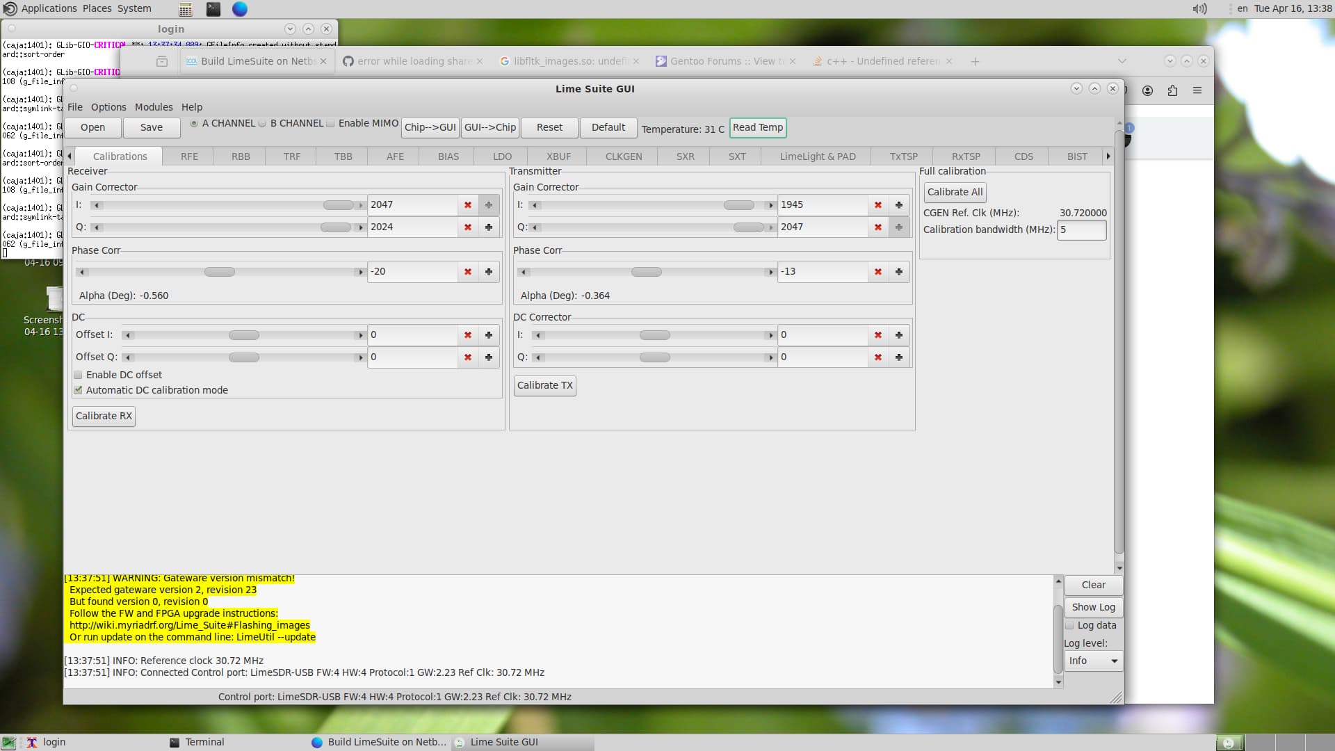The image size is (1335, 751).
Task: Open the File menu
Action: click(75, 107)
